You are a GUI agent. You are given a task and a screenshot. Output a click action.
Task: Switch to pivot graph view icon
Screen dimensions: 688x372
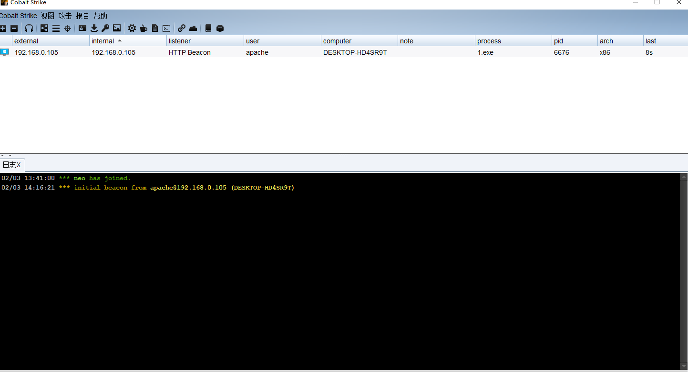[x=44, y=28]
